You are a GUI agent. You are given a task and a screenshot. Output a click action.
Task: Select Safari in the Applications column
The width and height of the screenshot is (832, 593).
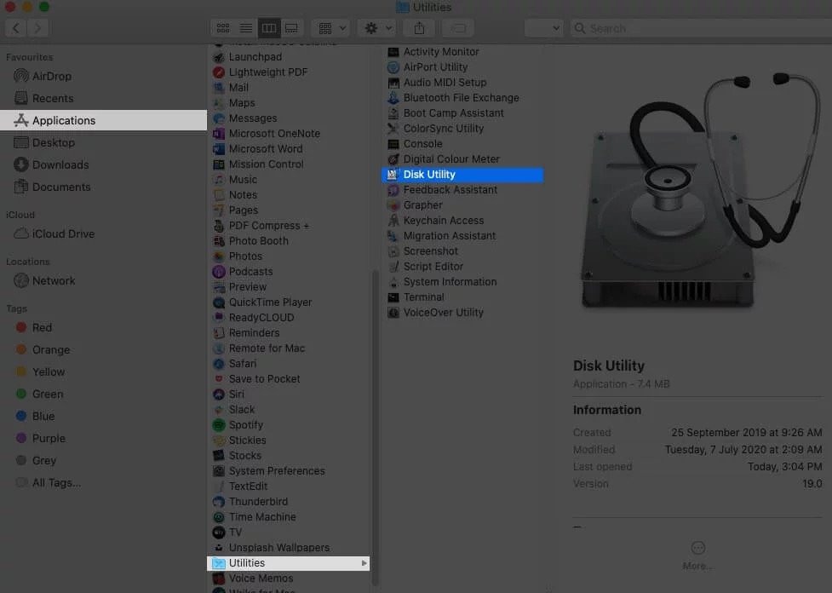[243, 363]
